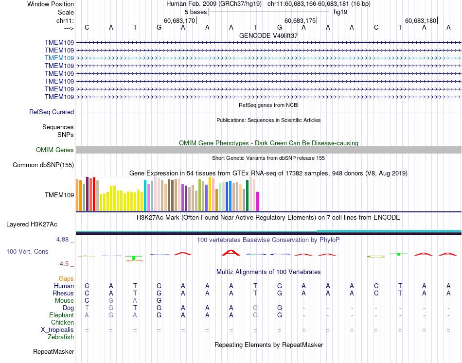
Task: Click the 'RepeatMasker' track label
Action: pyautogui.click(x=53, y=351)
